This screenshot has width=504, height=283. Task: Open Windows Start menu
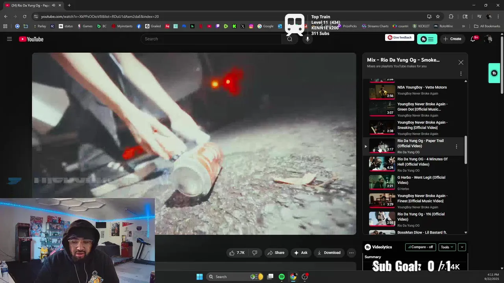(x=200, y=277)
